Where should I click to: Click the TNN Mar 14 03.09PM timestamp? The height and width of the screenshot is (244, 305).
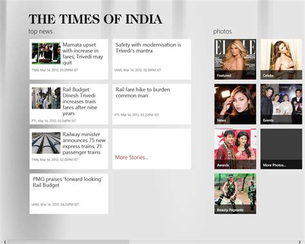(x=55, y=70)
